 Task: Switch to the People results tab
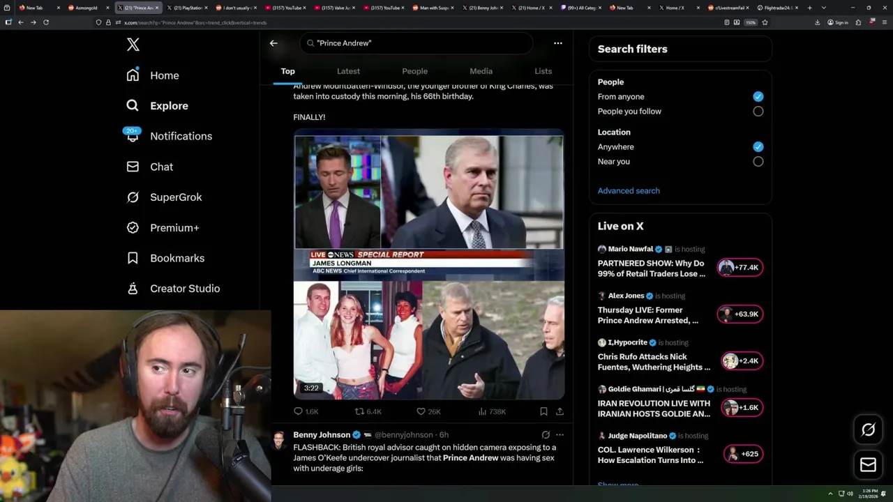pyautogui.click(x=414, y=71)
